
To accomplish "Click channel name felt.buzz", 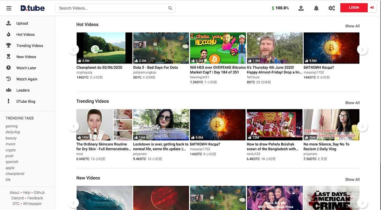I will coord(253,77).
